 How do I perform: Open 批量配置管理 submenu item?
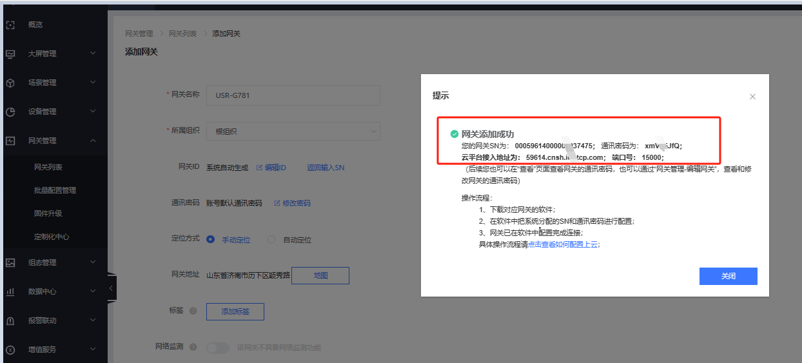[55, 190]
